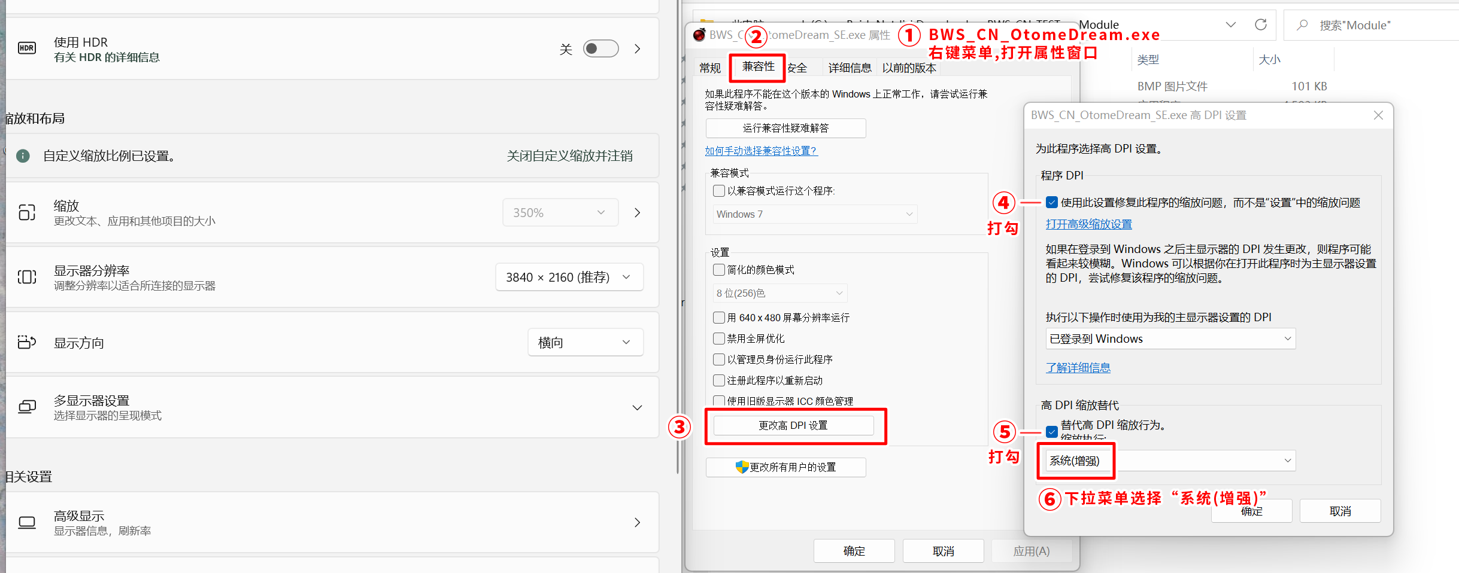Open the 350% scale dropdown
The image size is (1459, 573).
[x=560, y=212]
